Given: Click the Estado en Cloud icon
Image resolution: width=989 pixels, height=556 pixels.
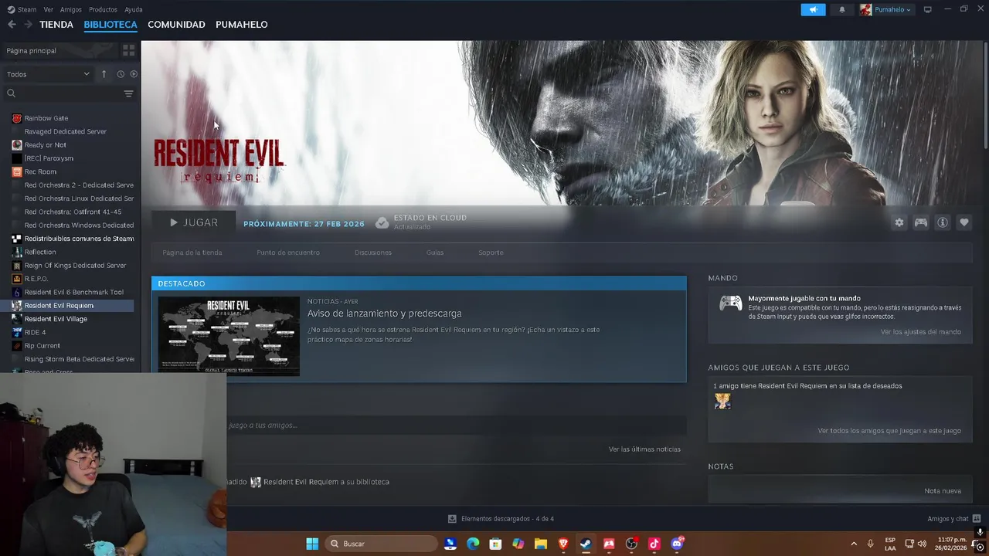Looking at the screenshot, I should coord(382,222).
